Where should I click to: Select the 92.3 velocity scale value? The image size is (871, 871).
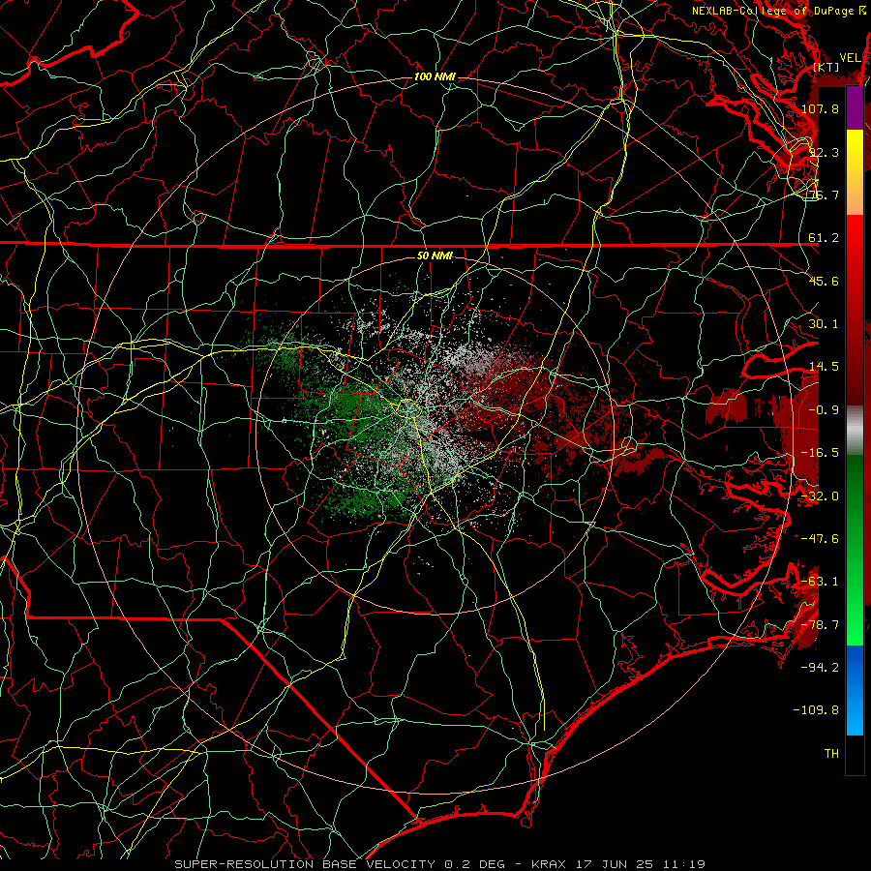coord(824,152)
